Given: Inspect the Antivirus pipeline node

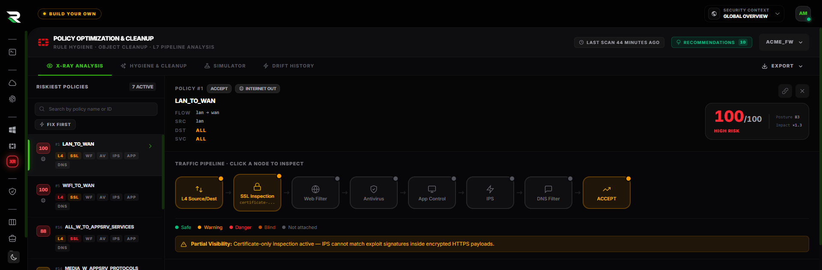Looking at the screenshot, I should 374,193.
